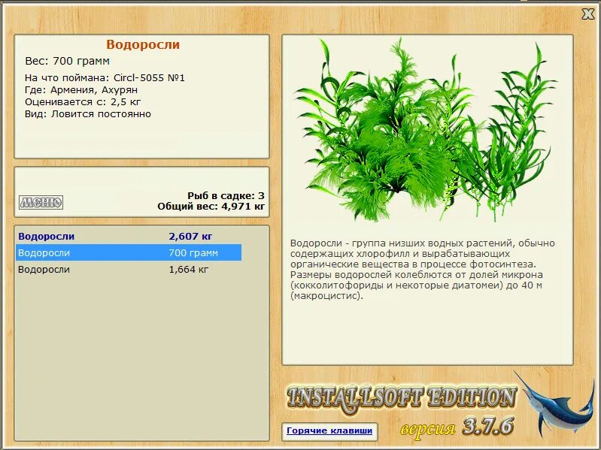Open the Меню button
Image resolution: width=601 pixels, height=450 pixels.
pyautogui.click(x=41, y=202)
